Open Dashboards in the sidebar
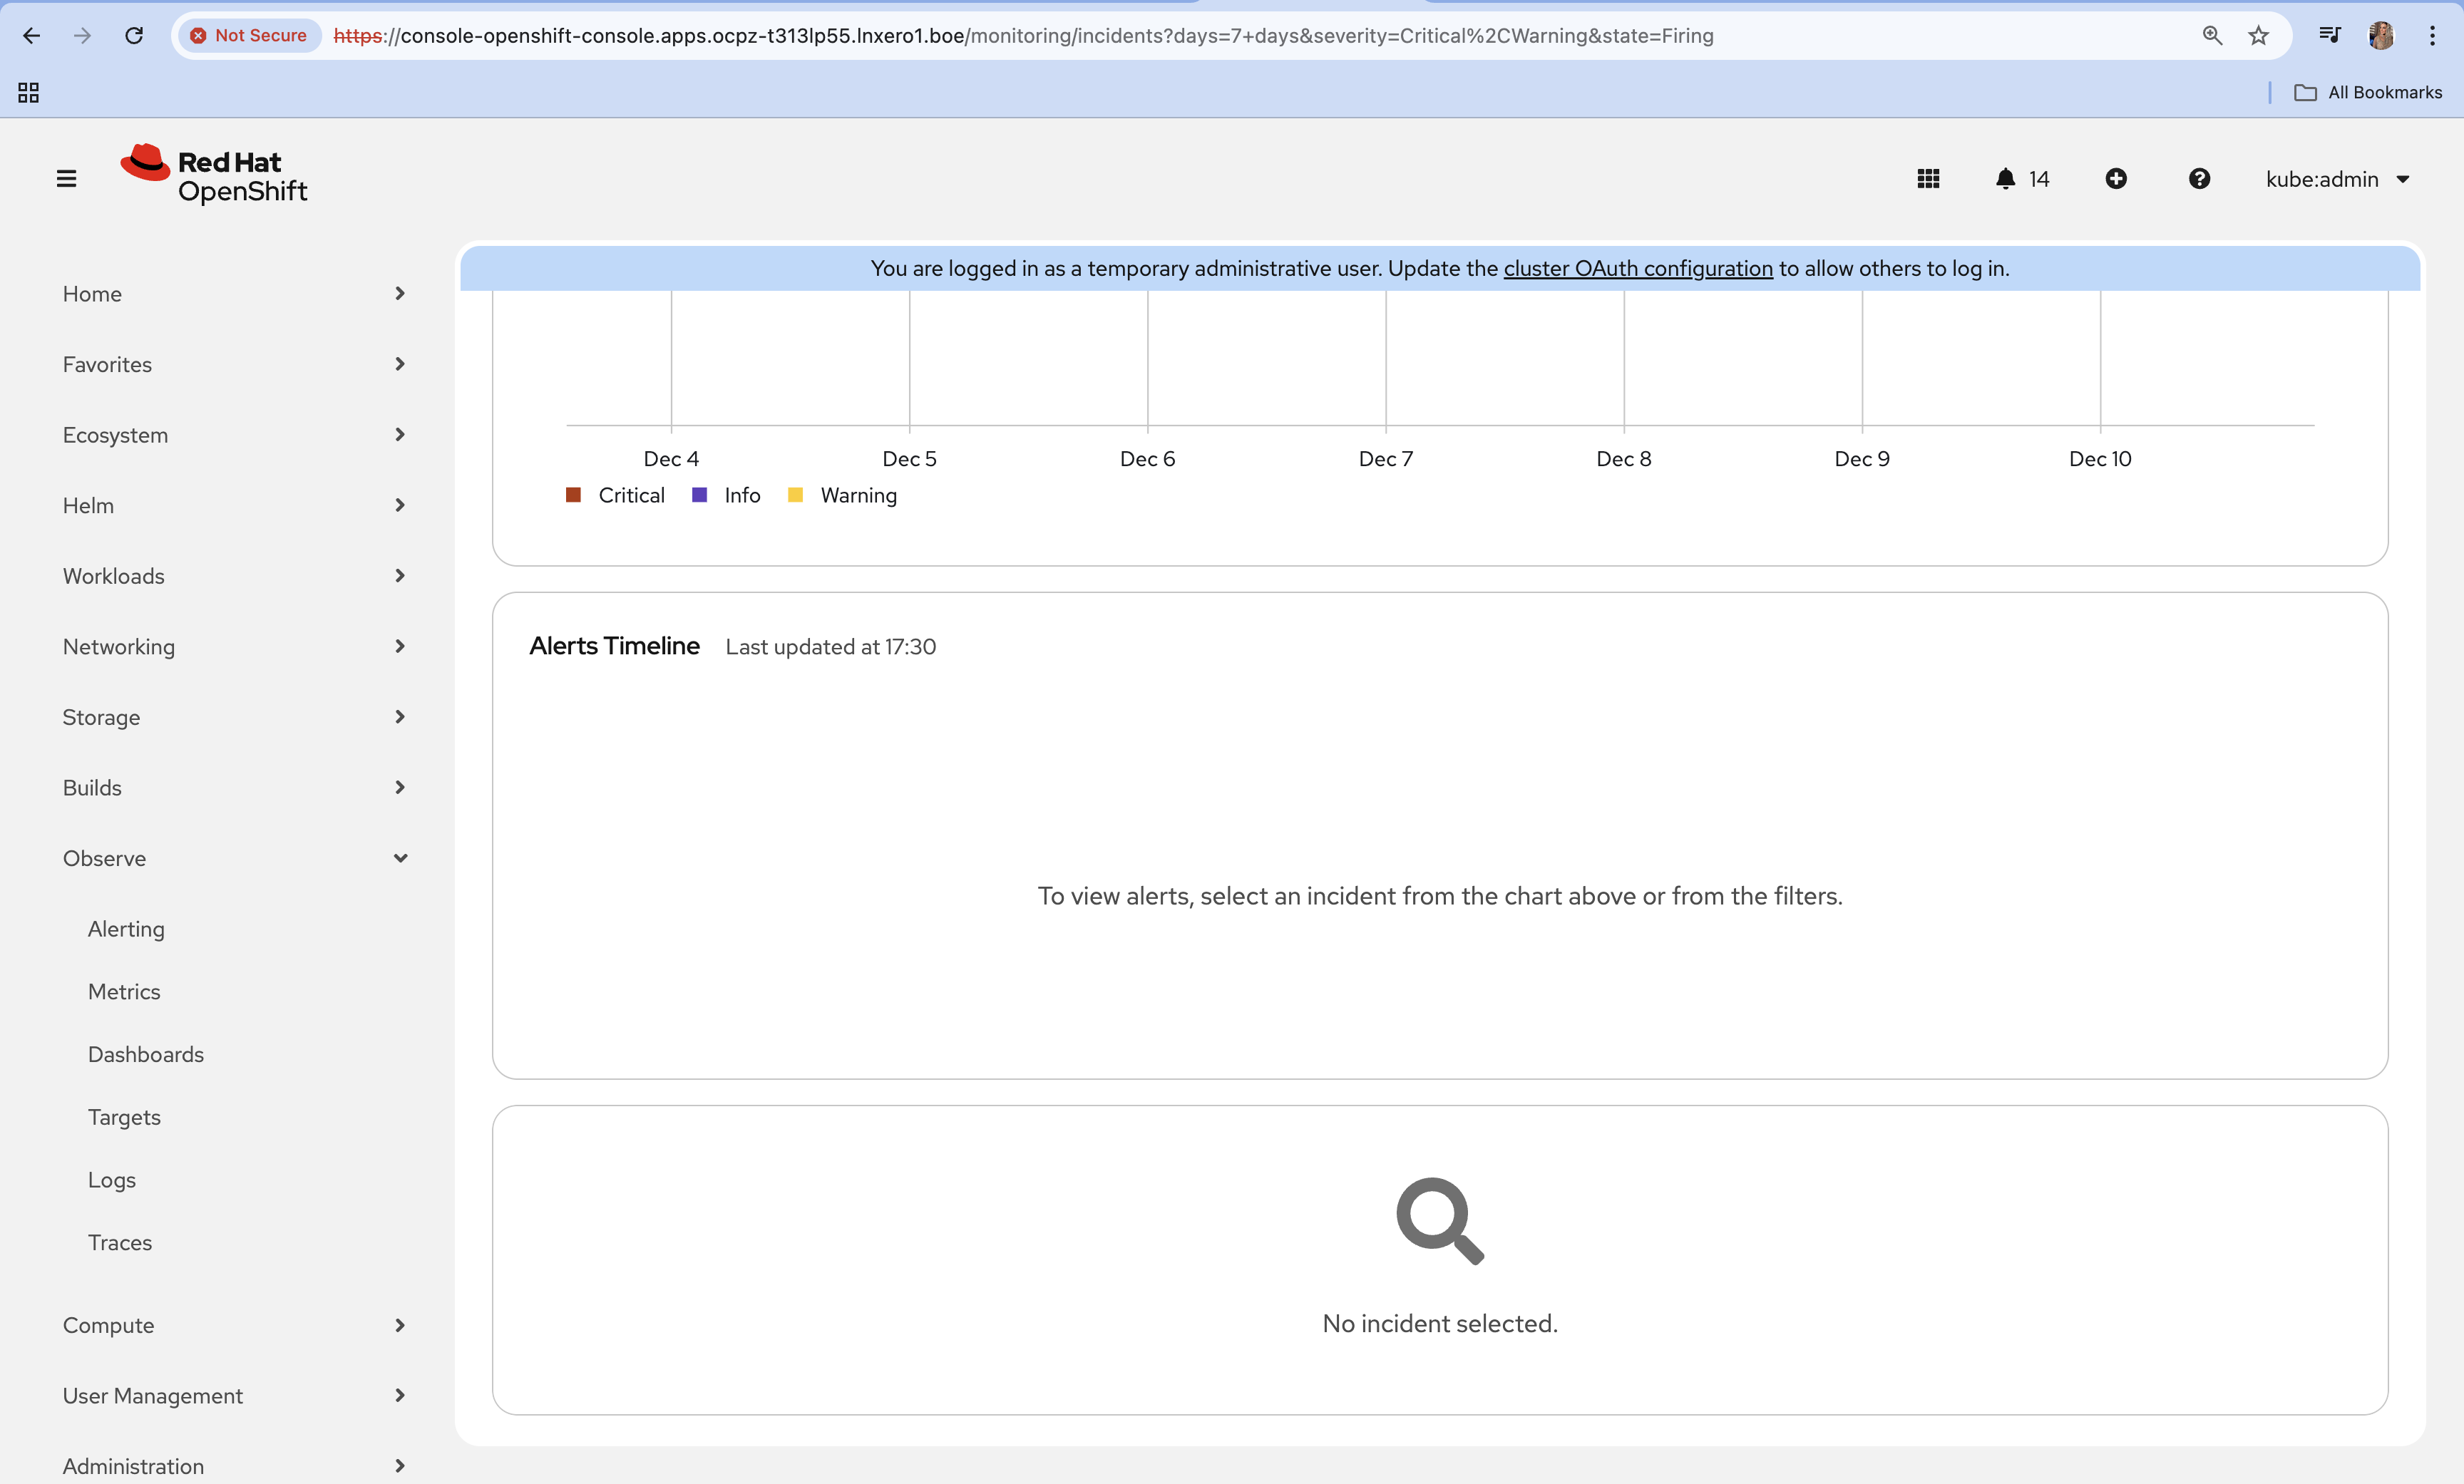 pos(146,1055)
